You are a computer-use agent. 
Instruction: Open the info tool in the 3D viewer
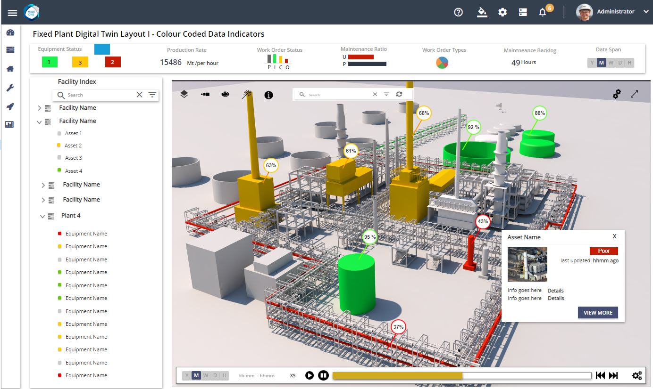(x=268, y=95)
